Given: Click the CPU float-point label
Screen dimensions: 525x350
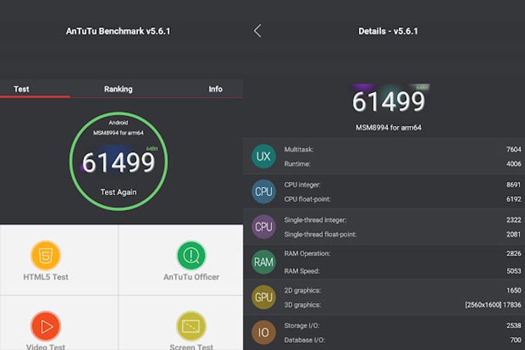Looking at the screenshot, I should (x=307, y=199).
